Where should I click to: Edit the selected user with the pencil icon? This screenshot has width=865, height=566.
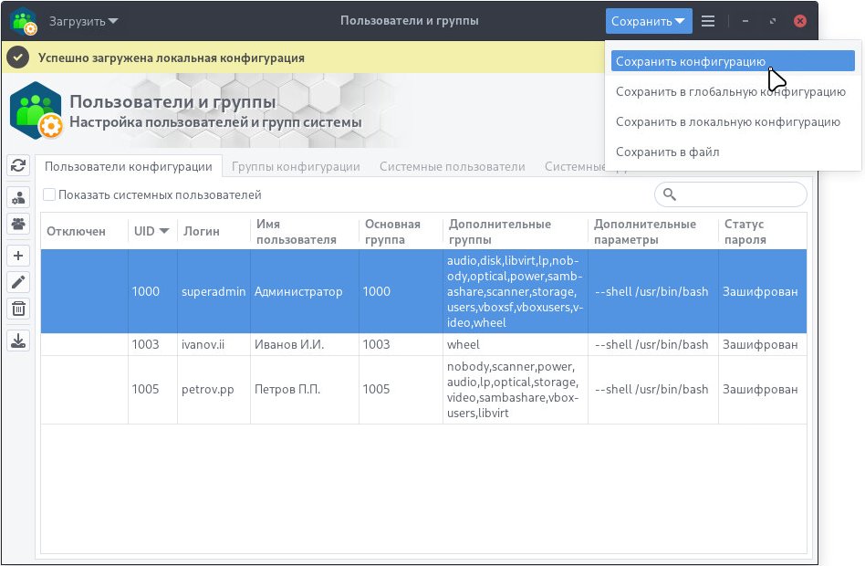[x=16, y=282]
